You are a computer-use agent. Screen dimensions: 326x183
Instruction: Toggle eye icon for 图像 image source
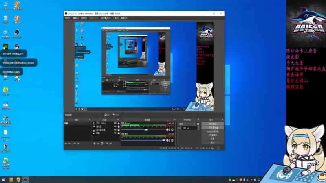[x=115, y=133]
